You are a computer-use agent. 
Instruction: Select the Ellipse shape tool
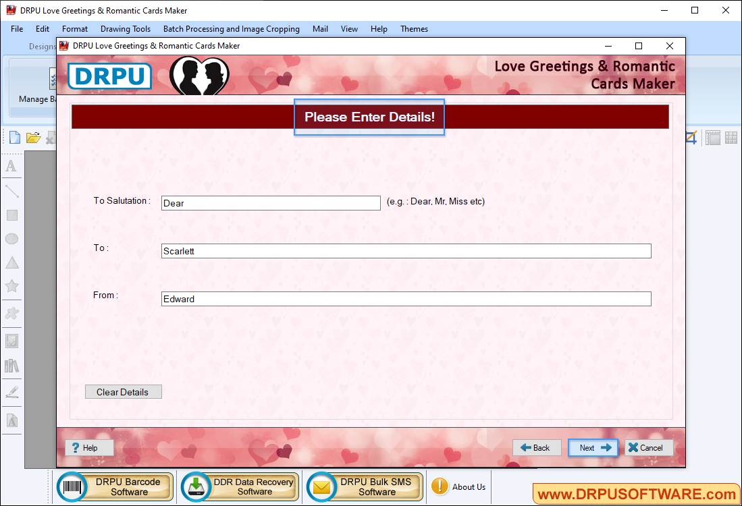pyautogui.click(x=11, y=238)
